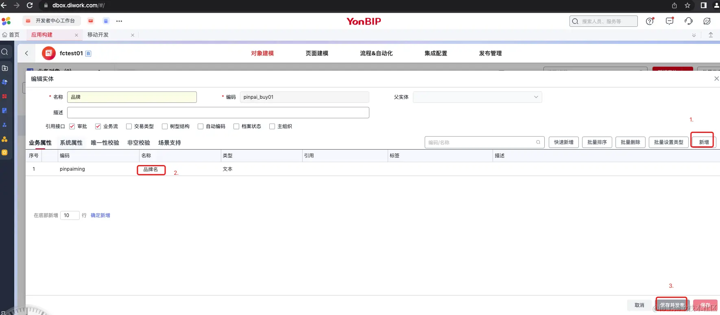Click 取消 button
Screen dimensions: 720x315
(639, 305)
